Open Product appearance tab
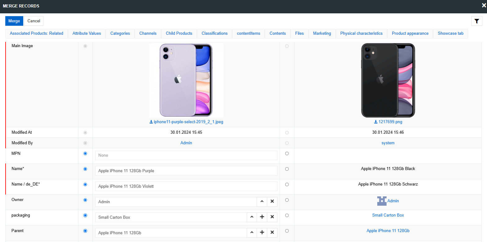487x242 pixels. click(x=410, y=34)
